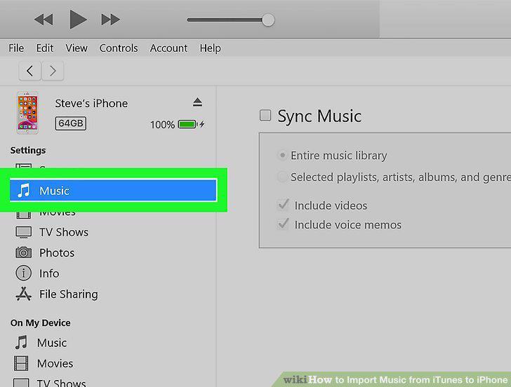Go back with the left chevron button
511x387 pixels.
pos(30,71)
